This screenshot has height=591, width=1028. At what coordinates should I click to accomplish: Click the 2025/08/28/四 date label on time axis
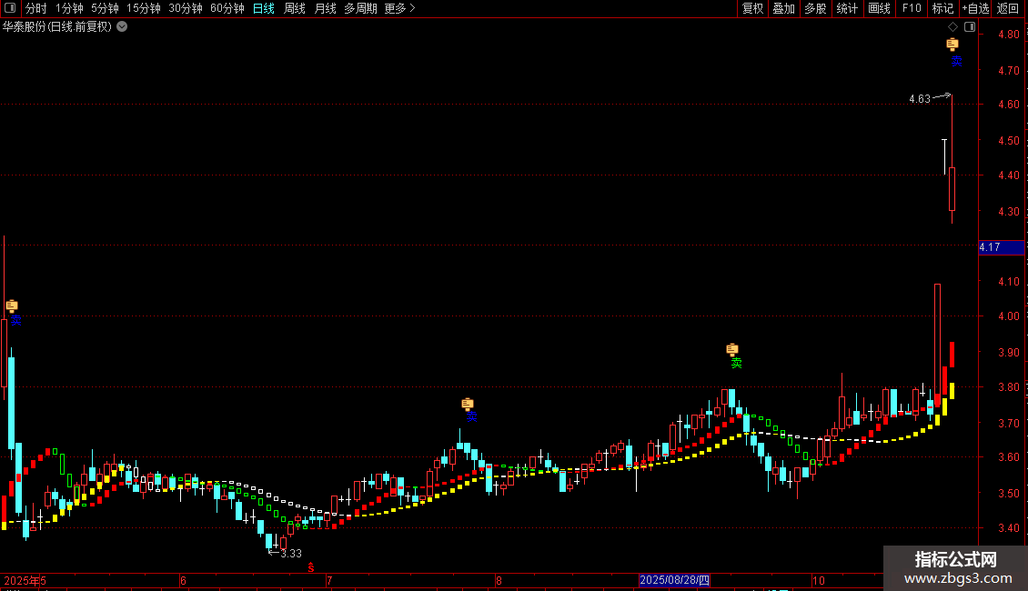point(674,580)
